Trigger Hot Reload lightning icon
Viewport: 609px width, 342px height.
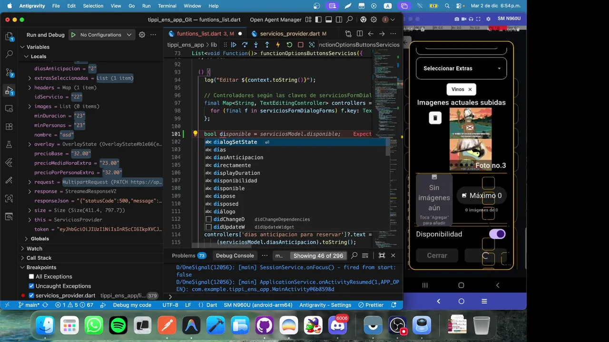coord(278,45)
